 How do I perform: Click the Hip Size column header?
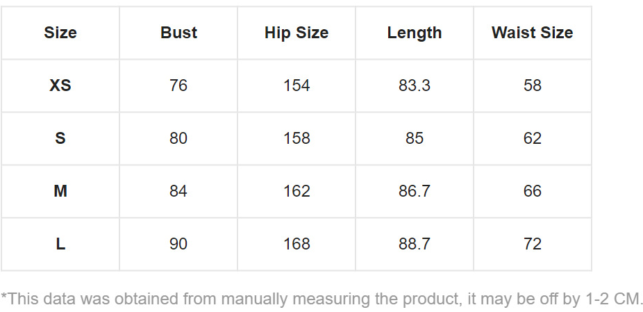297,33
